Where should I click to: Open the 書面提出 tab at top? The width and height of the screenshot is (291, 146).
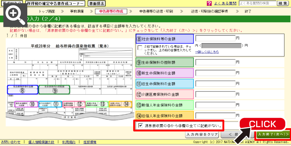97,4
